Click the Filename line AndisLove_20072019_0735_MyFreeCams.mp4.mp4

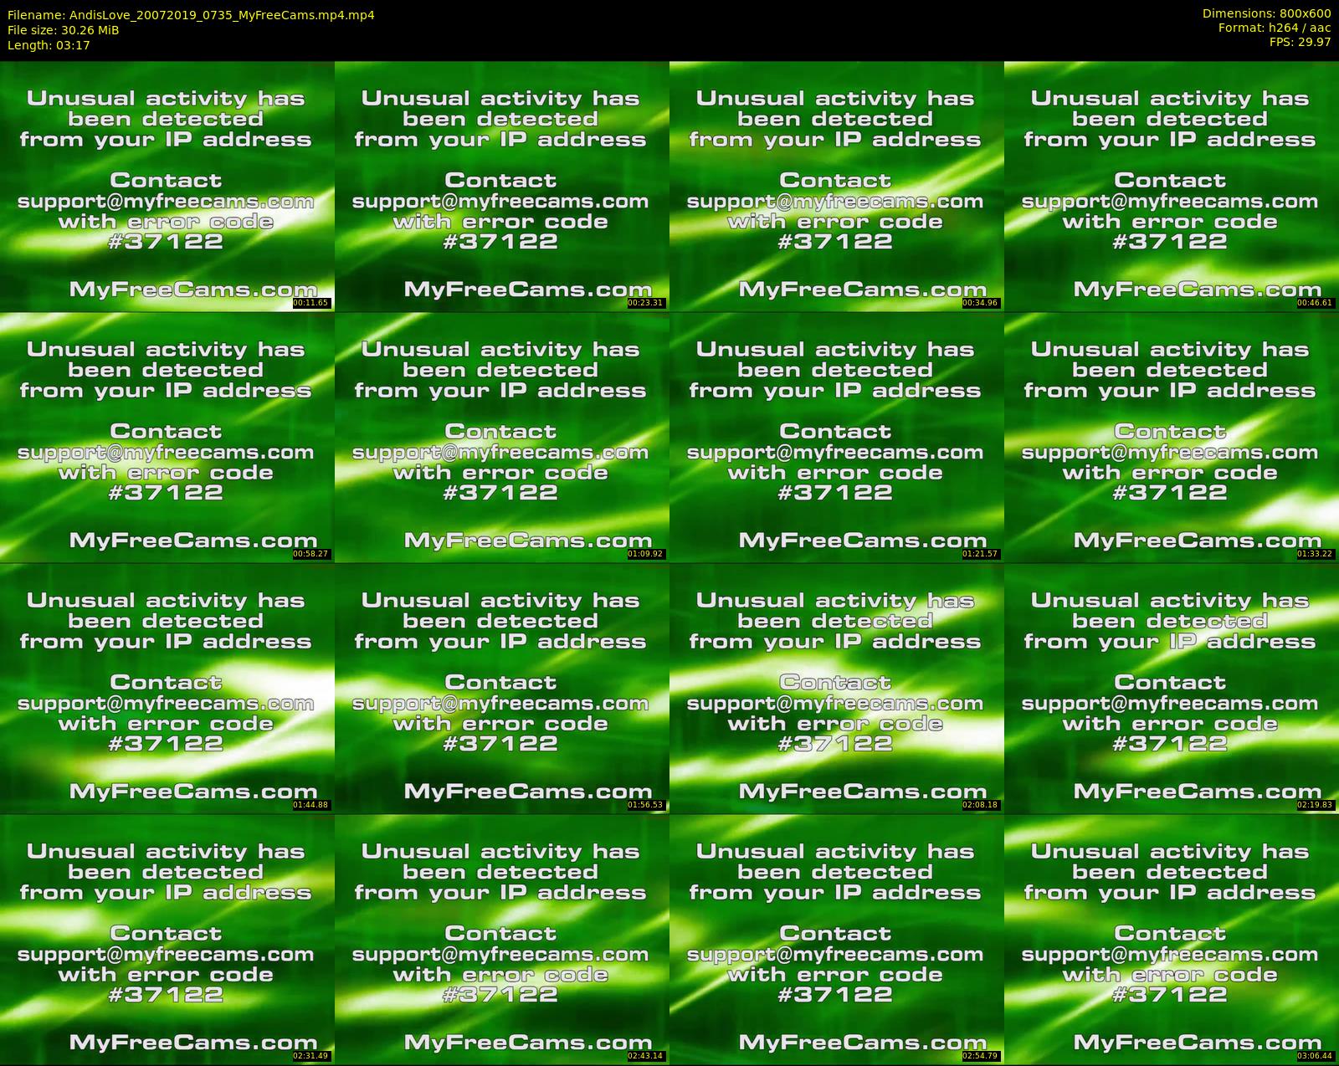point(191,15)
